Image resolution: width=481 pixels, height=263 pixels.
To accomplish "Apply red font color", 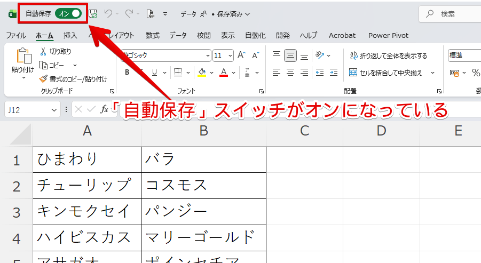I will point(224,73).
